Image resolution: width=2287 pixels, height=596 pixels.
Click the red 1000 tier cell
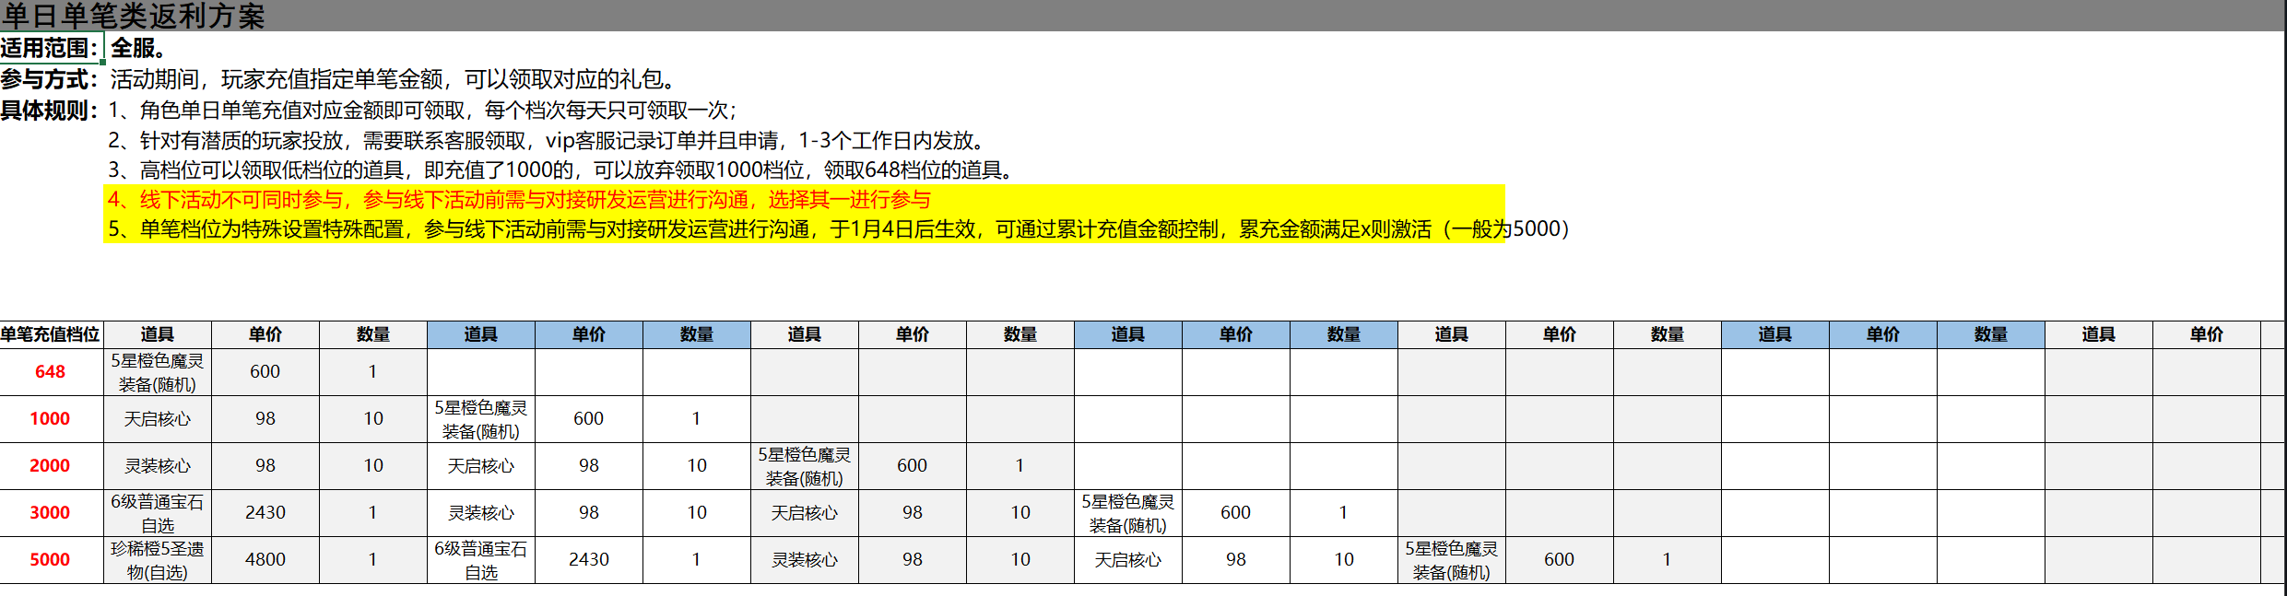point(51,419)
